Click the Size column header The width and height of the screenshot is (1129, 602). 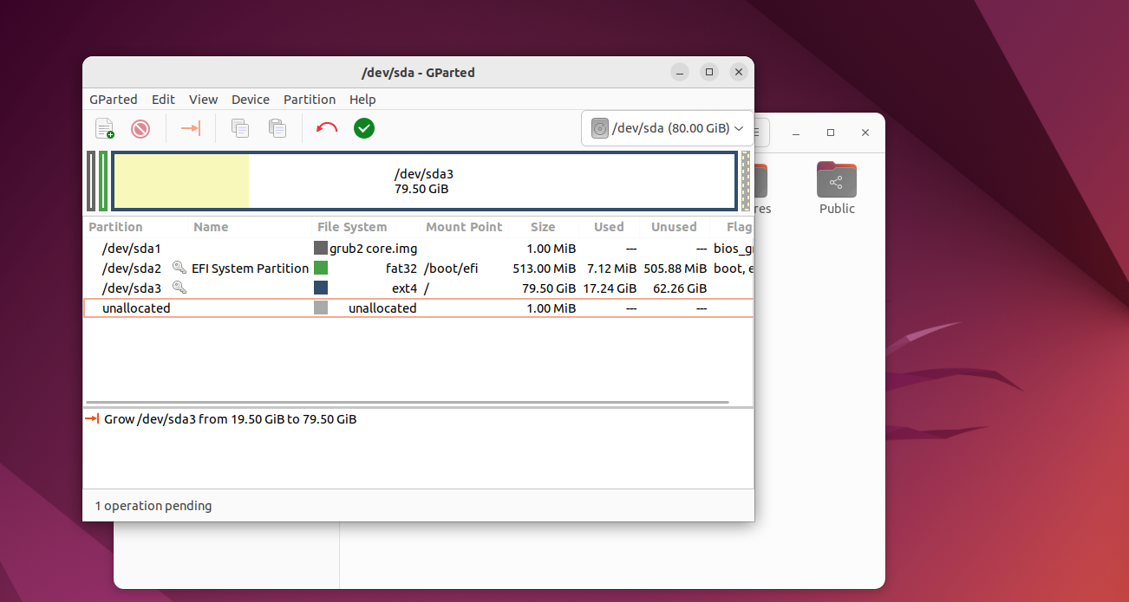(543, 227)
